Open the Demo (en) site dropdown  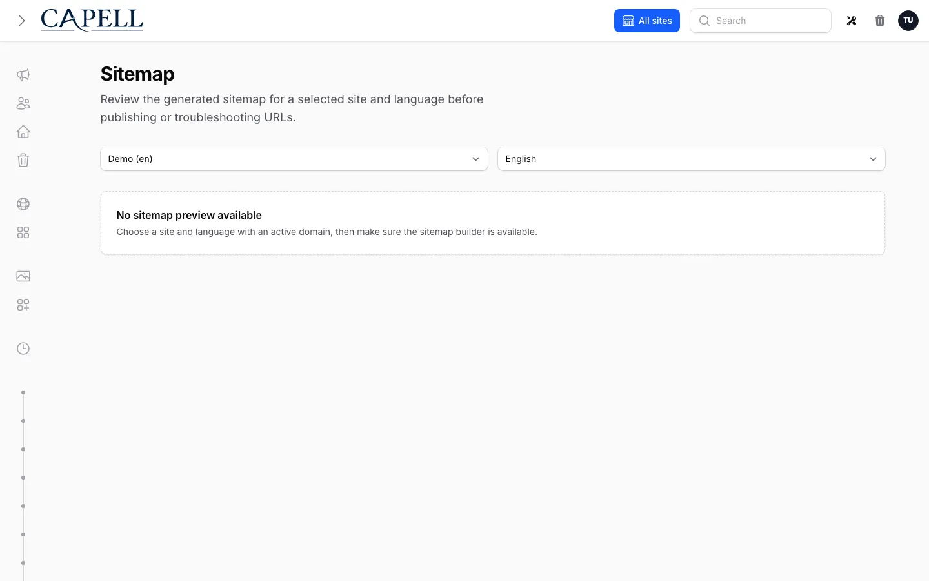point(294,159)
